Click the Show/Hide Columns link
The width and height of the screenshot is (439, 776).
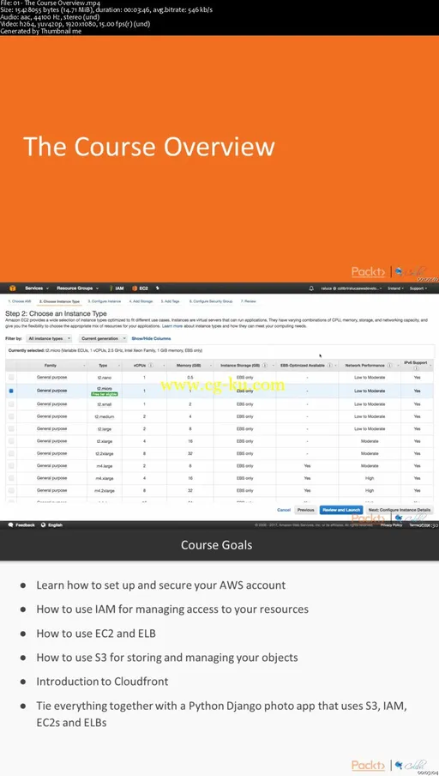151,338
